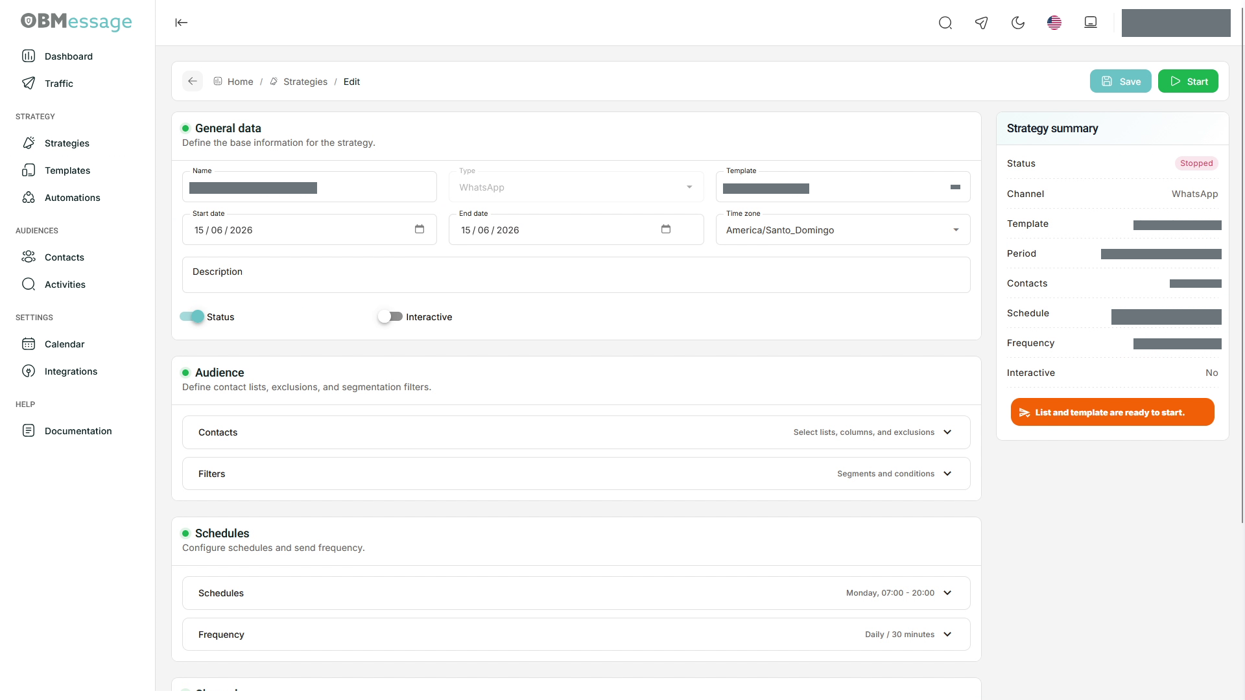The image size is (1245, 700).
Task: Open the Template dropdown field
Action: click(x=843, y=187)
